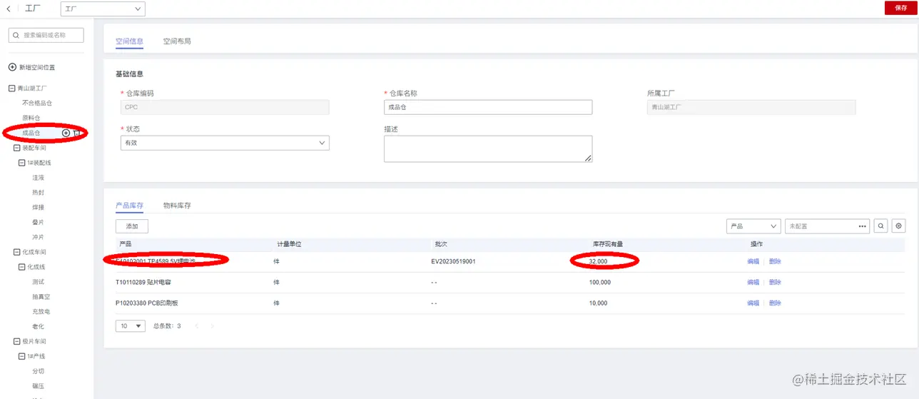Select 抽真空 in the tree
Image resolution: width=919 pixels, height=399 pixels.
[x=41, y=297]
